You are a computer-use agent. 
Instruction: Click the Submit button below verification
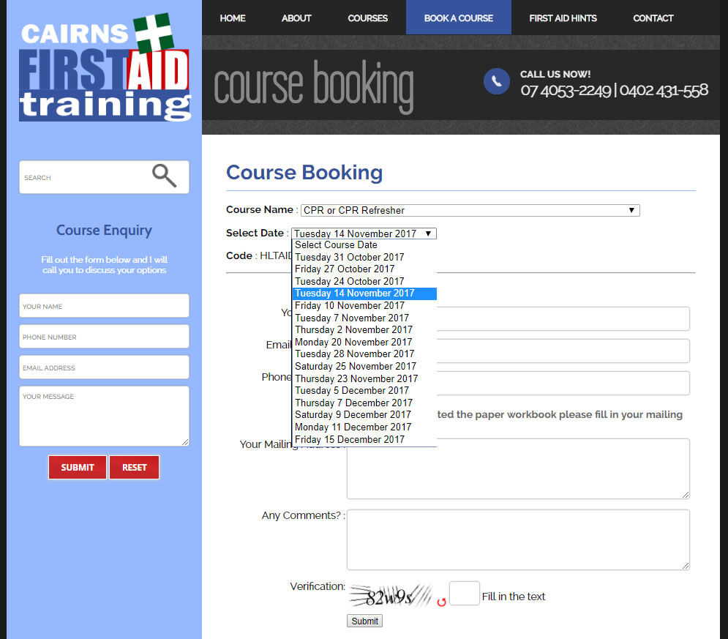[x=364, y=621]
